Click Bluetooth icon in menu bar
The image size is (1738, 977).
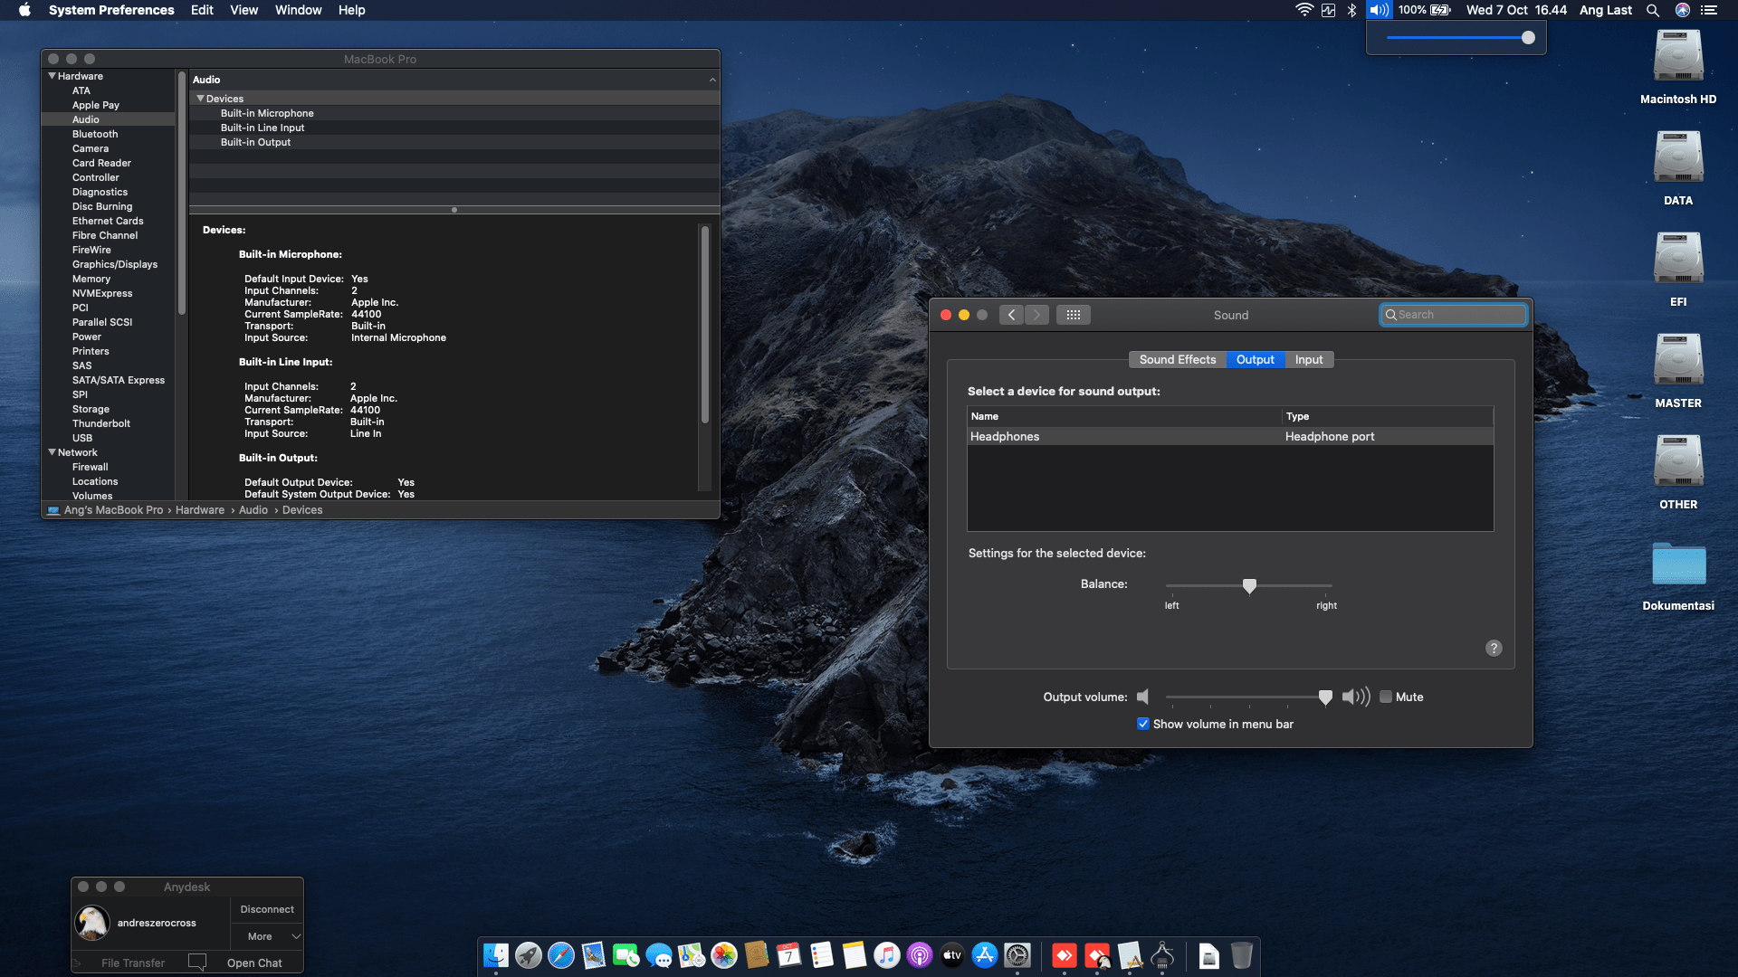1351,10
